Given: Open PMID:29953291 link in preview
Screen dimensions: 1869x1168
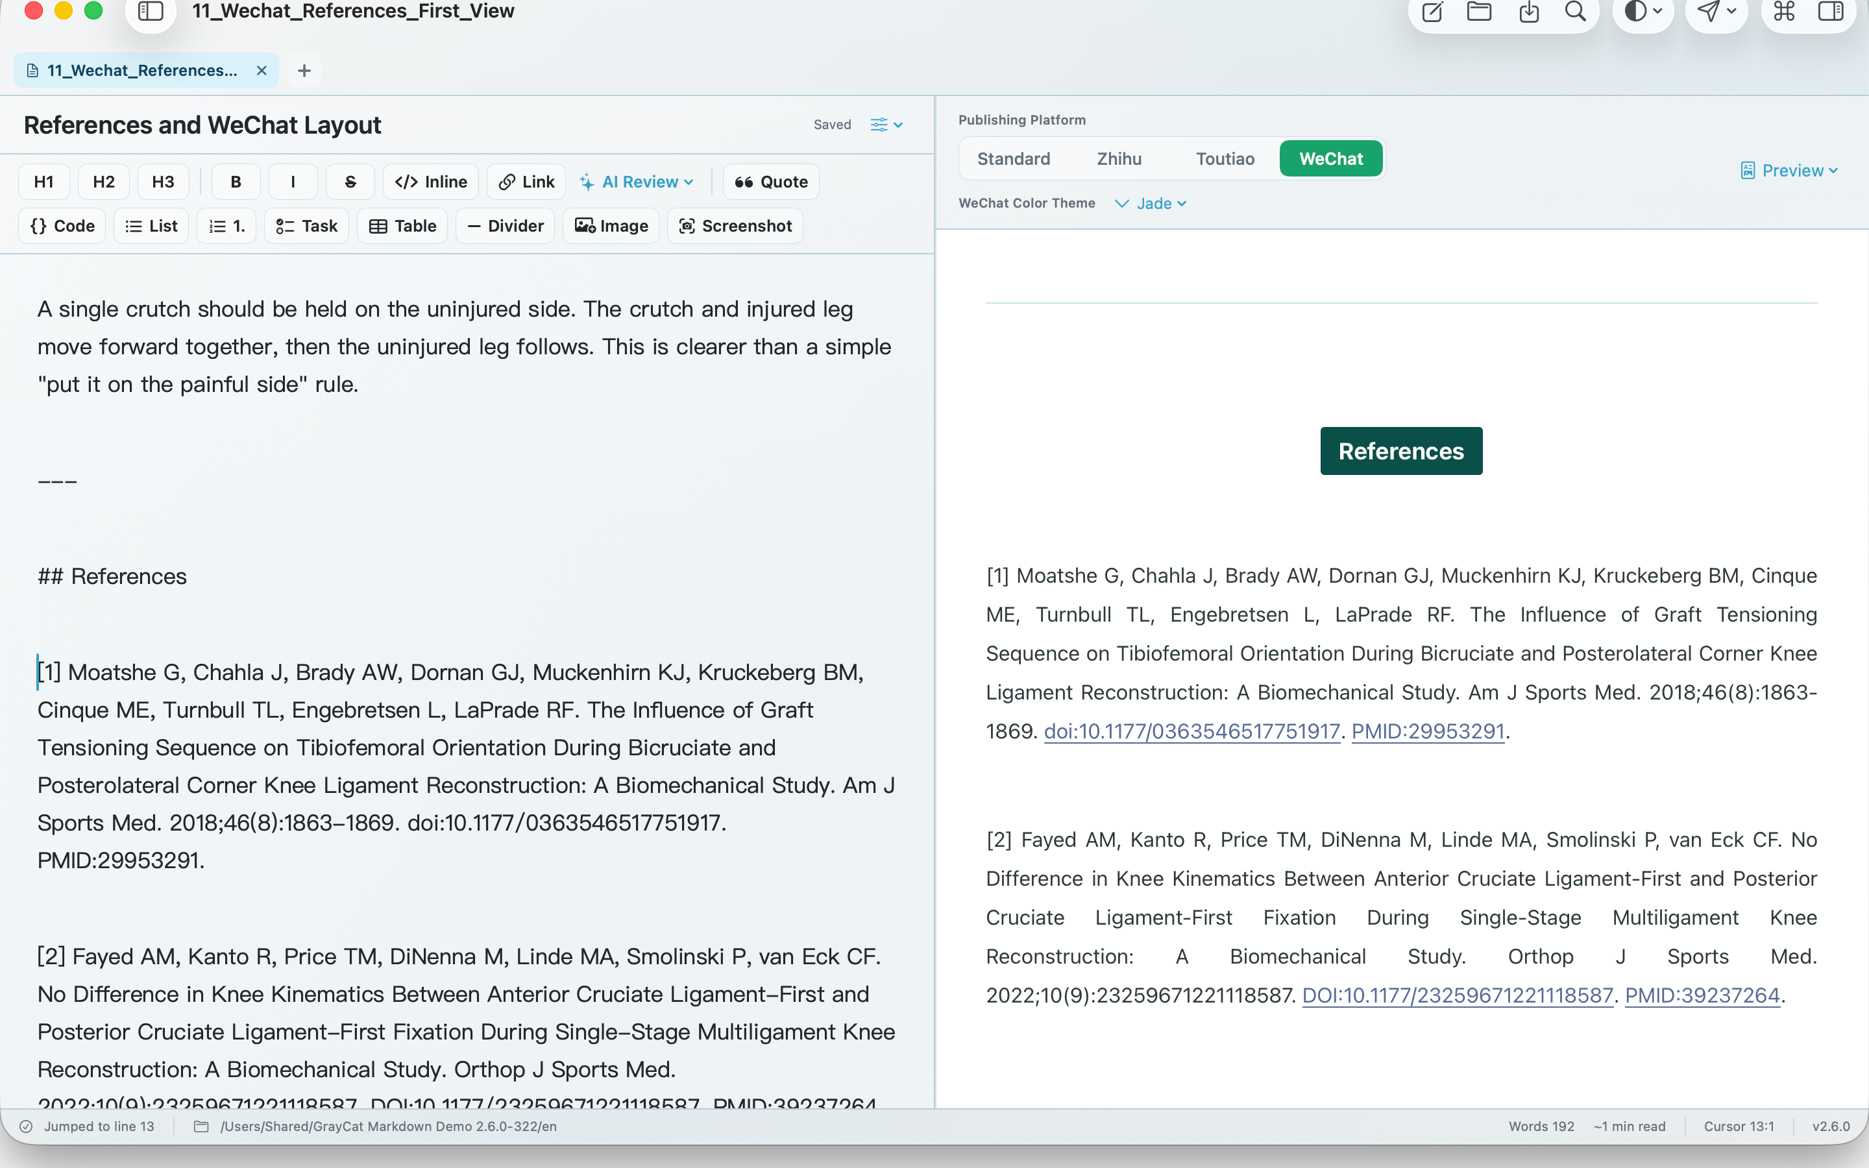Looking at the screenshot, I should pyautogui.click(x=1428, y=731).
